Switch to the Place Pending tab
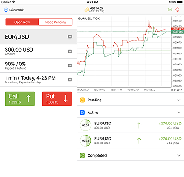Viewport: 184px width, 177px height. pos(55,22)
